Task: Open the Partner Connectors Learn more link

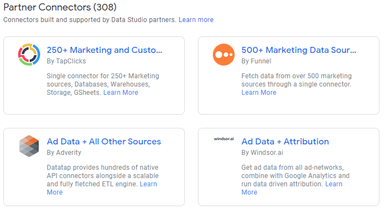Action: (x=196, y=20)
